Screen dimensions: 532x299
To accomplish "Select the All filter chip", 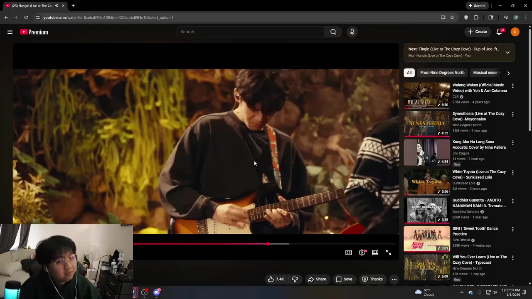I will click(409, 73).
